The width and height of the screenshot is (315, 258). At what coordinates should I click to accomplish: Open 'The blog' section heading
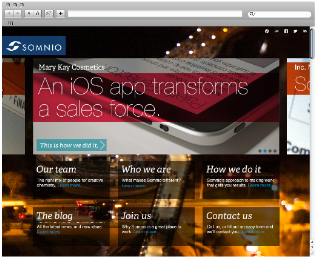click(x=55, y=216)
